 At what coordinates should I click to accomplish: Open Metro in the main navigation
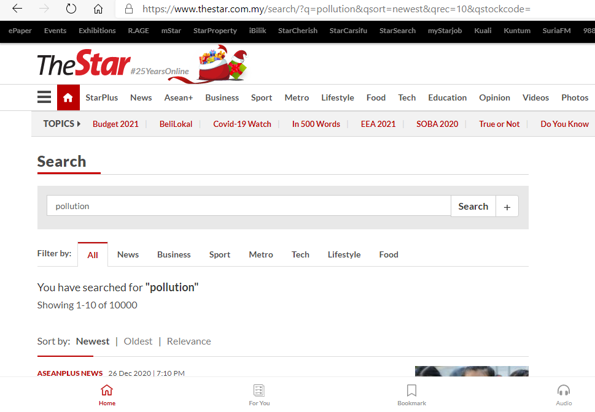tap(297, 97)
